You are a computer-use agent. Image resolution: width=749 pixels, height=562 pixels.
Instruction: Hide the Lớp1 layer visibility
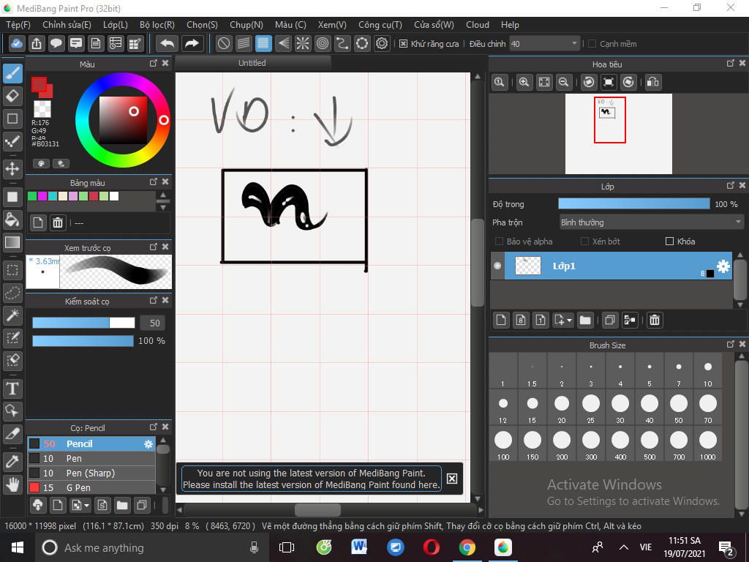(497, 266)
